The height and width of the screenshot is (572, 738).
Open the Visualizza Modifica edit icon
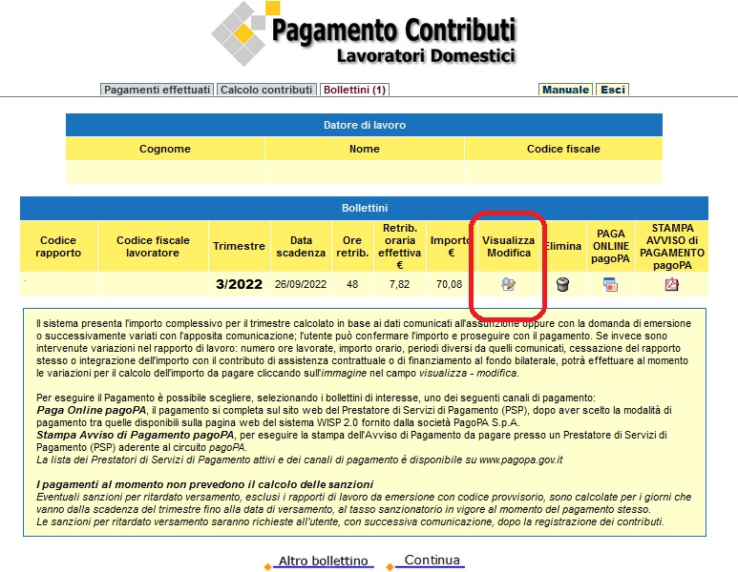tap(508, 284)
